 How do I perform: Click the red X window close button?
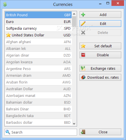click(118, 3)
